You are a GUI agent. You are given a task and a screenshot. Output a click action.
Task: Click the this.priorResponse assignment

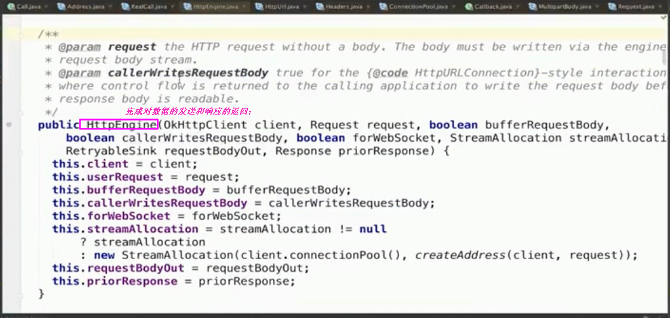coord(174,281)
